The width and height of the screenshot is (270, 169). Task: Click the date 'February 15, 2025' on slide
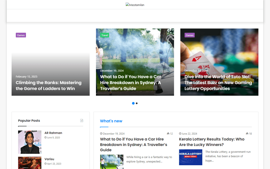(x=26, y=77)
